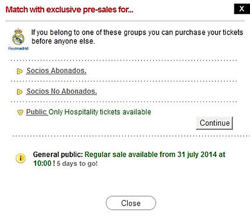
Task: Click the General public label
Action: (x=58, y=155)
